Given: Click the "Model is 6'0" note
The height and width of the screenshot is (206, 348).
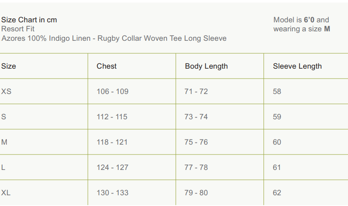Looking at the screenshot, I should tap(301, 20).
